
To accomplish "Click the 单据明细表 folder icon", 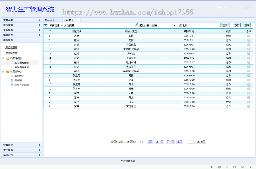I will point(8,58).
